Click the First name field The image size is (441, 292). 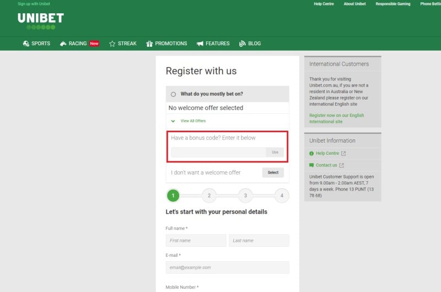[x=196, y=241]
